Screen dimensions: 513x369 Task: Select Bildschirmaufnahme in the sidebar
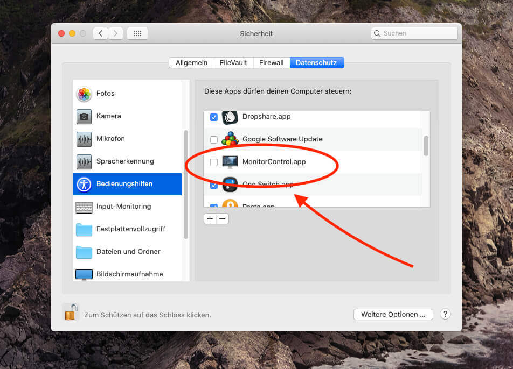tap(129, 274)
